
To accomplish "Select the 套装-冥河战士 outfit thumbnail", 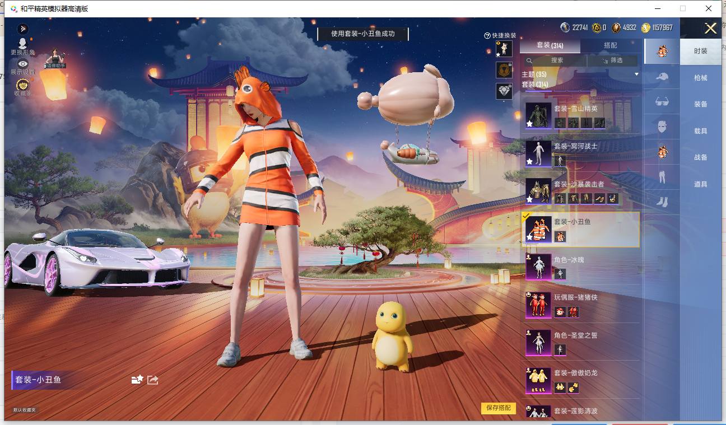I will (538, 153).
